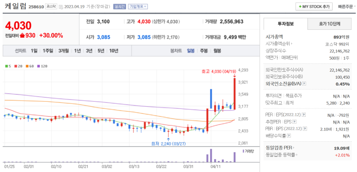Click the current price 4,030 headline

coord(18,26)
